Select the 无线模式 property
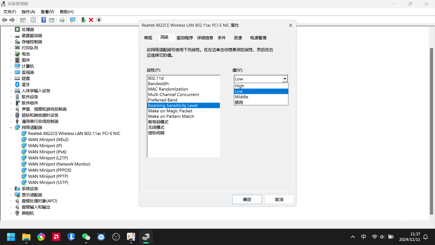 184,127
